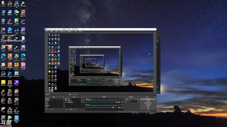Move the selected scene up in OBS
Screen dimensions: 227x127
click(x=51, y=109)
